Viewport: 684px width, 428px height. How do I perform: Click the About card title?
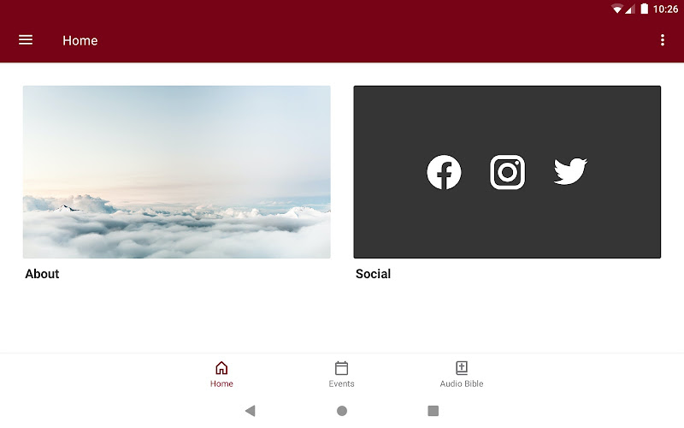(42, 274)
